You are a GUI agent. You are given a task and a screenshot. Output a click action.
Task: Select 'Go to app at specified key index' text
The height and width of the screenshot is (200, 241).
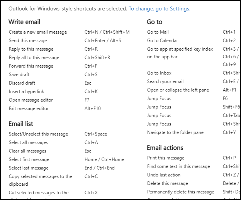(180, 49)
